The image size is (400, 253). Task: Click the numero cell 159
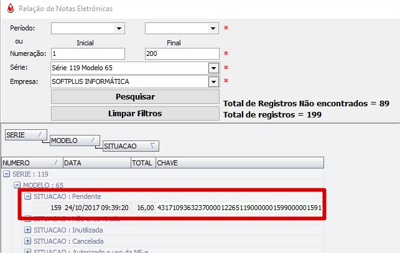(x=48, y=208)
